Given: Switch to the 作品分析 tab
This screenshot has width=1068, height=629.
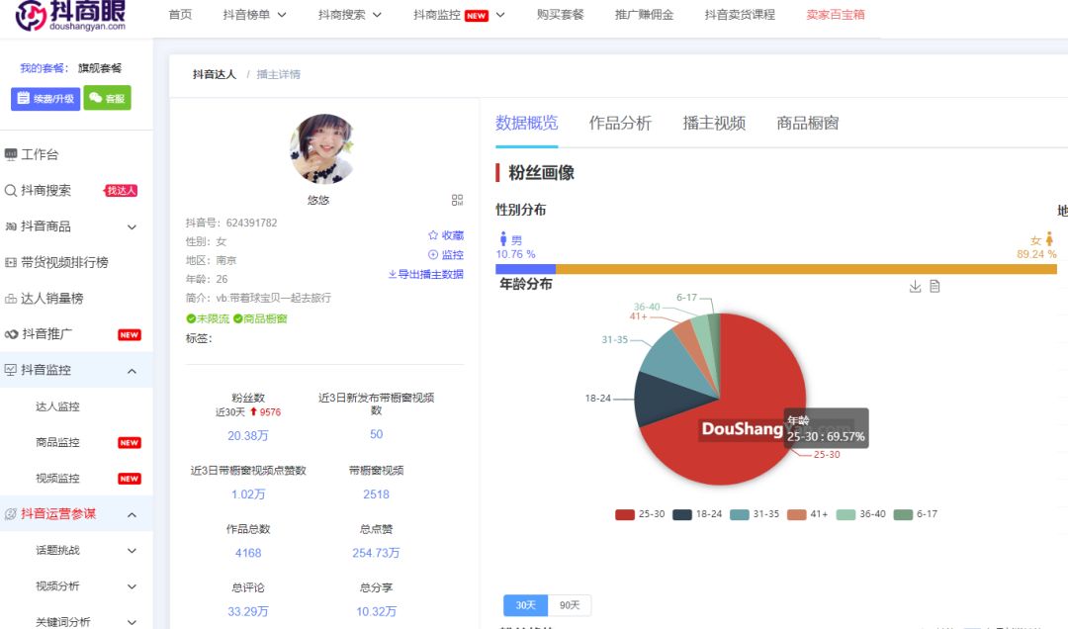Looking at the screenshot, I should click(x=620, y=123).
